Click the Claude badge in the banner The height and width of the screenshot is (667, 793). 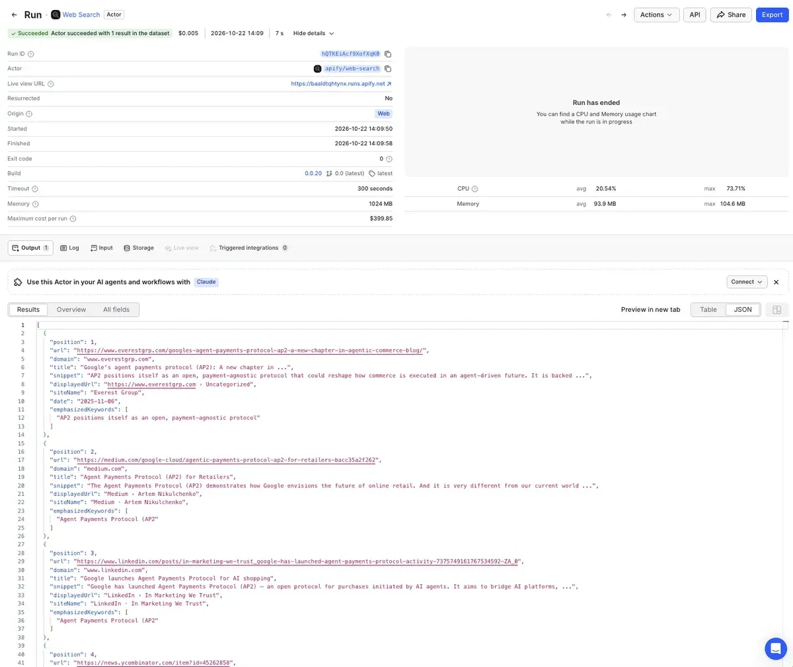[206, 282]
